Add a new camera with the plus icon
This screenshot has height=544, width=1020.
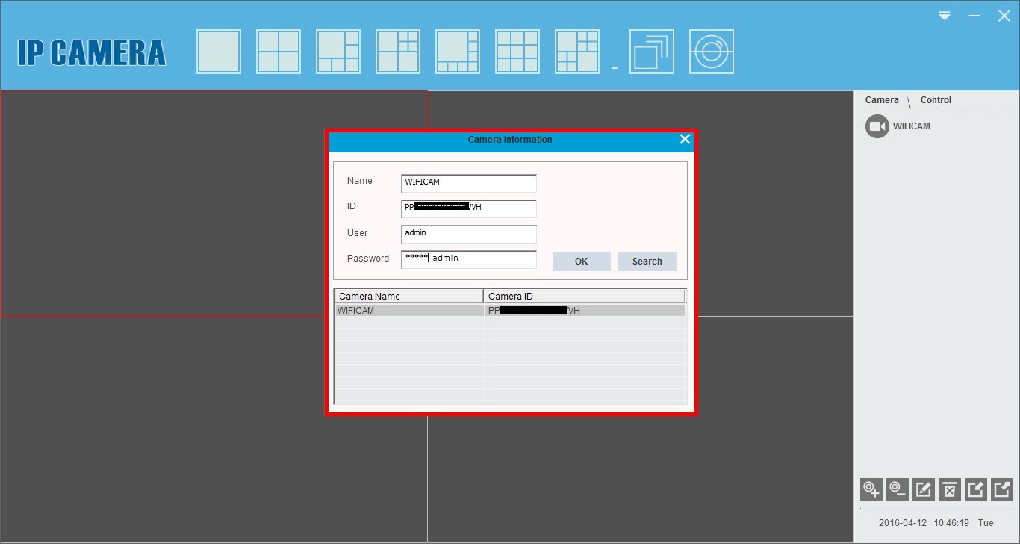pyautogui.click(x=871, y=489)
